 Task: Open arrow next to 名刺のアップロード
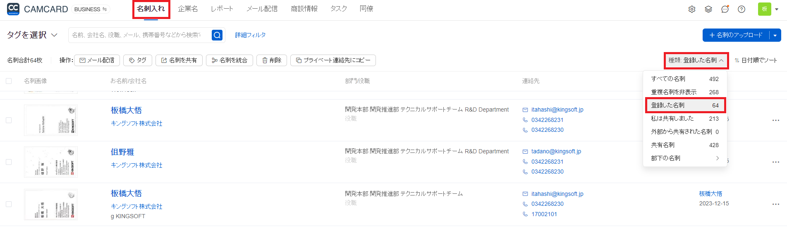click(775, 35)
